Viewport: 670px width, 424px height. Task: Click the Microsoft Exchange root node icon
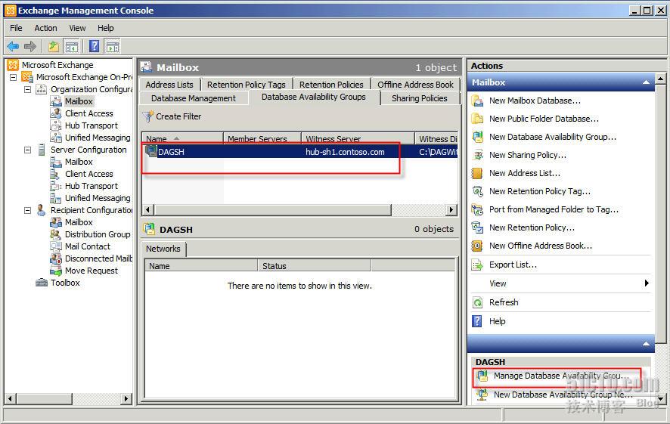point(13,65)
